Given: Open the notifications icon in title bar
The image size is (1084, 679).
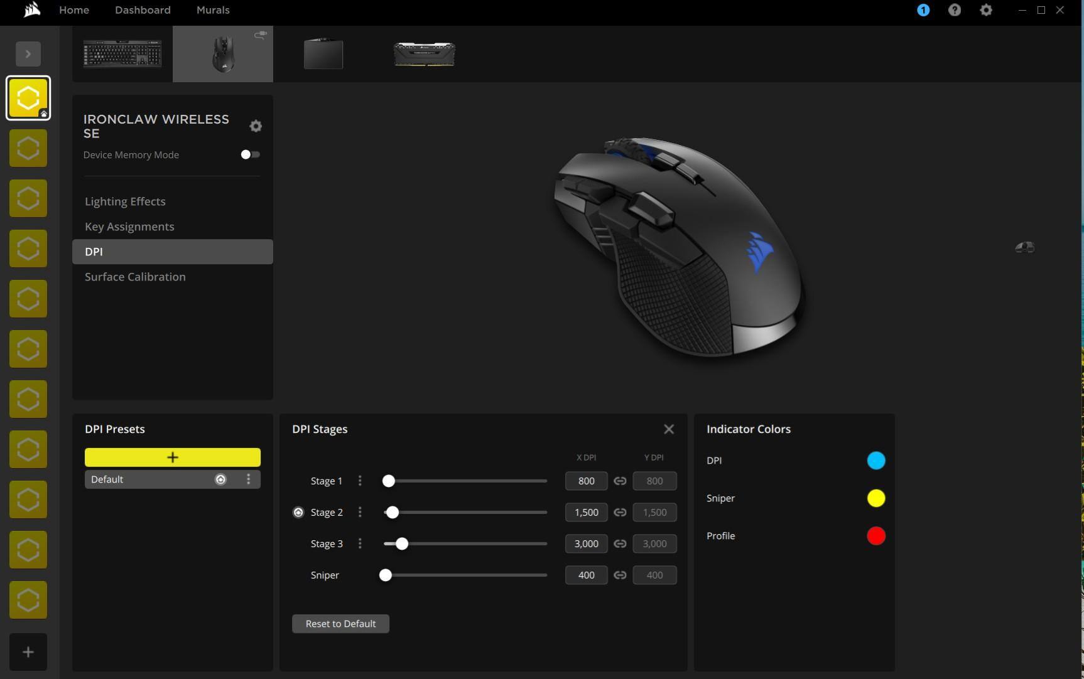Looking at the screenshot, I should coord(923,10).
